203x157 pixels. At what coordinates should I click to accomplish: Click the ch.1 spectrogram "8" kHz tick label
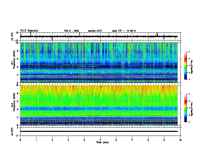[x=18, y=51]
